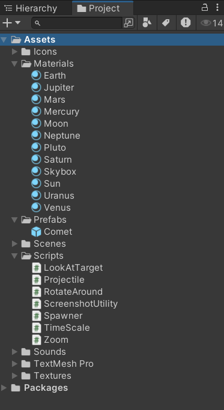The height and width of the screenshot is (410, 224).
Task: Click the Search by Label tag icon
Action: click(166, 23)
